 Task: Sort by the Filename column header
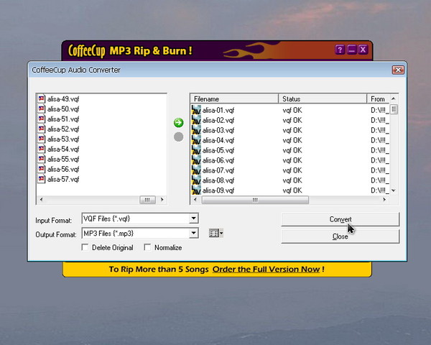234,98
